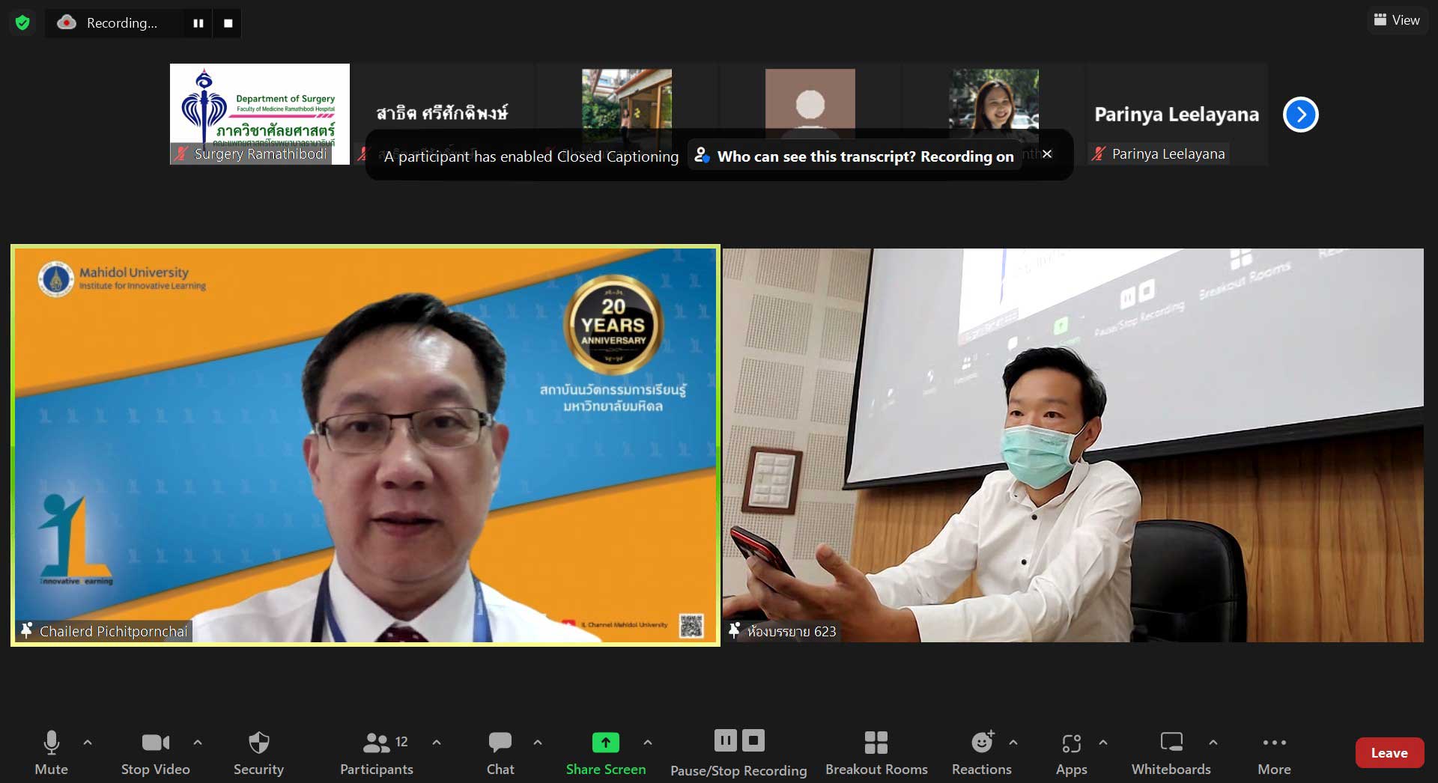Expand the Share Screen options arrow
1438x783 pixels.
(x=648, y=743)
